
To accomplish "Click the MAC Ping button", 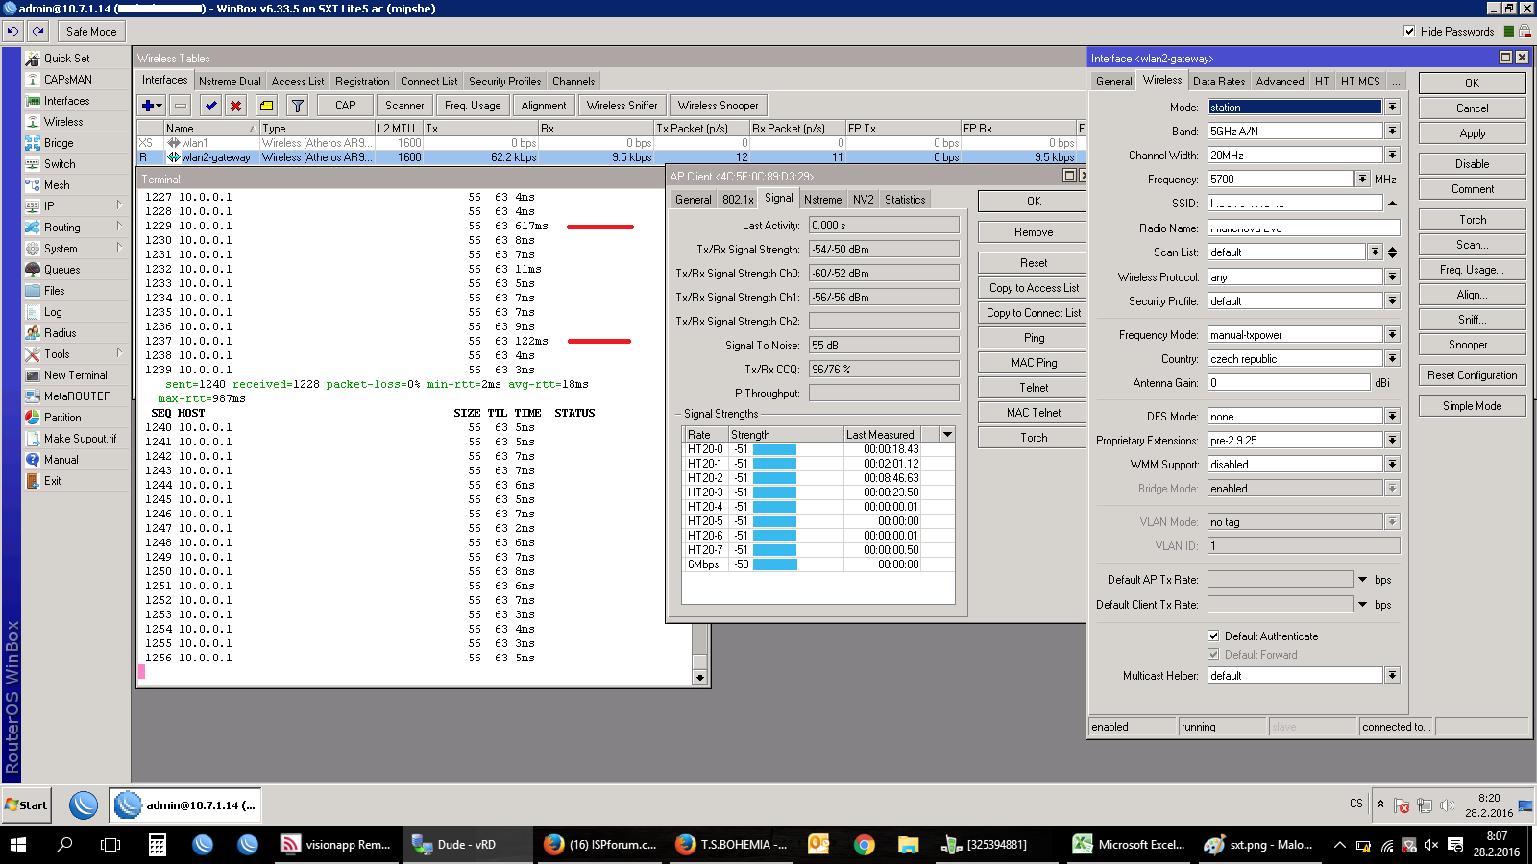I will pyautogui.click(x=1034, y=363).
